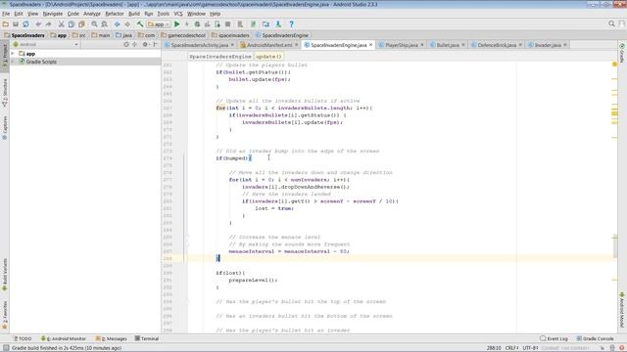
Task: Click the green Run app button
Action: pyautogui.click(x=177, y=24)
